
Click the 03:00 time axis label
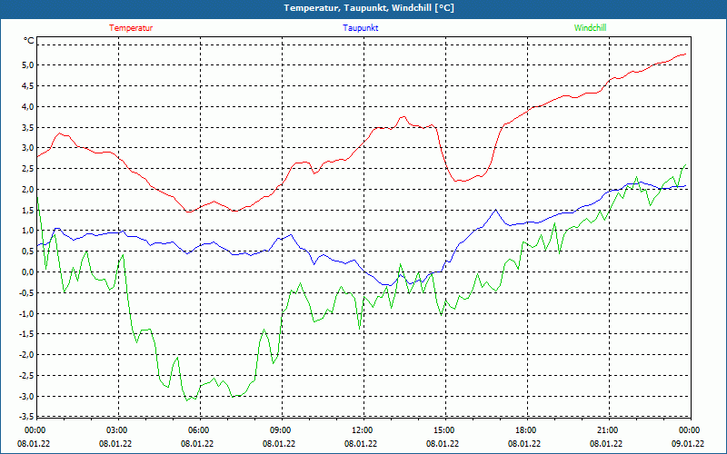[x=117, y=430]
